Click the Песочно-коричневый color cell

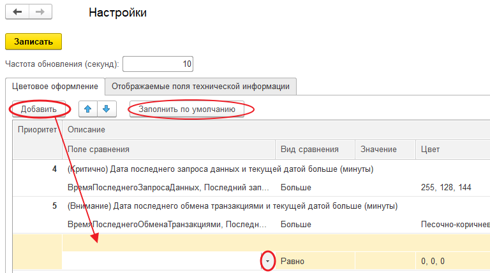(453, 225)
